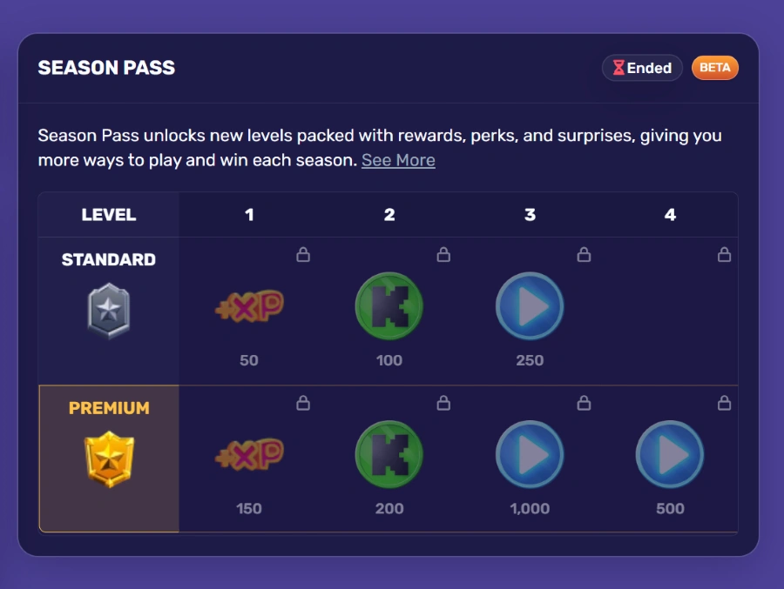Click the 50 XP reward icon

250,305
